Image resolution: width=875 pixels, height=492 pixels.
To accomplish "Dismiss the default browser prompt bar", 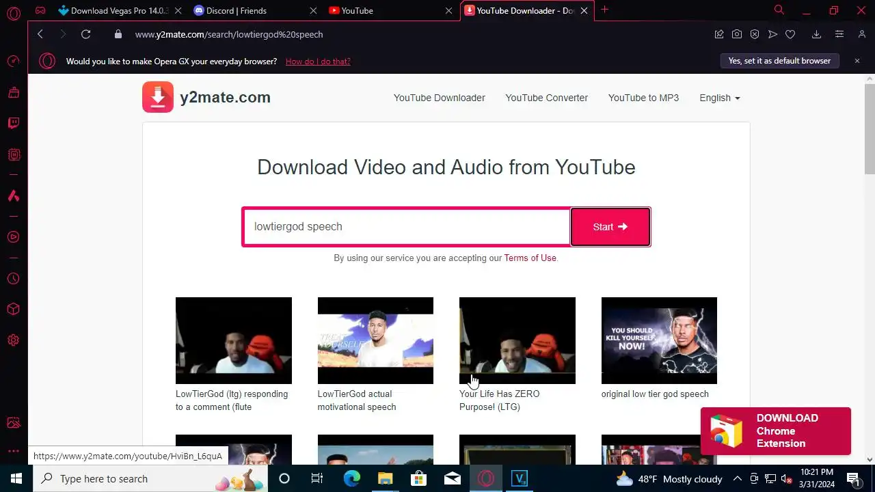I will point(857,61).
